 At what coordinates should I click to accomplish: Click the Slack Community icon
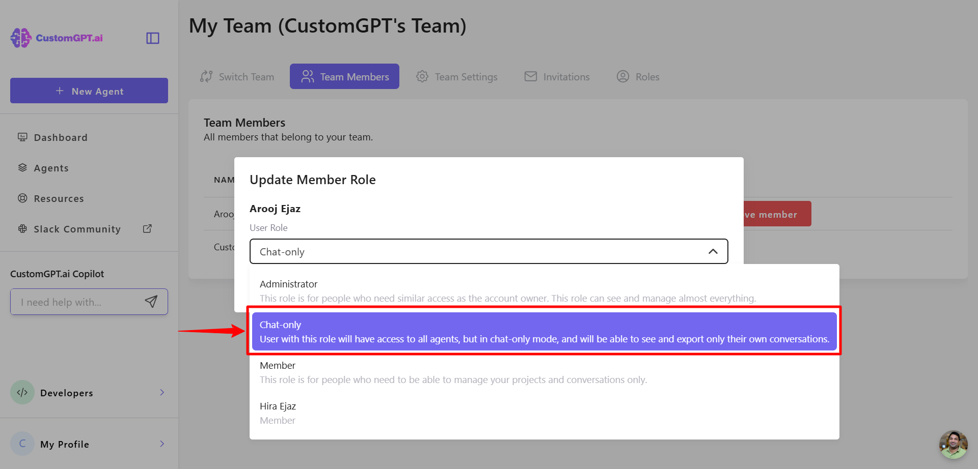click(22, 229)
